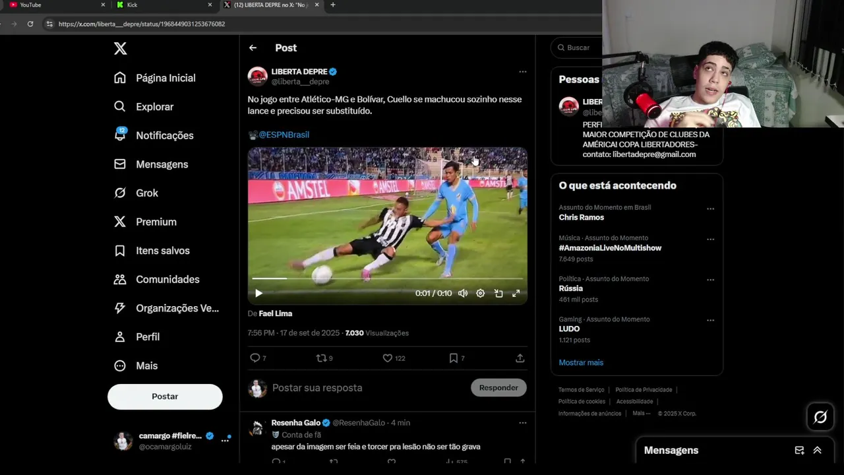Open the Chris Ramos trending topic
This screenshot has height=475, width=844.
pyautogui.click(x=581, y=217)
